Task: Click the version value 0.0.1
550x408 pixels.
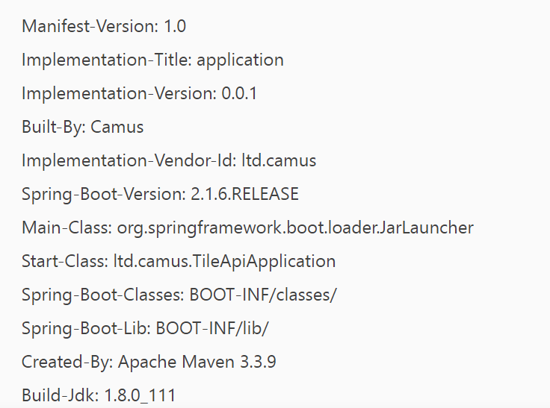Action: pos(240,94)
